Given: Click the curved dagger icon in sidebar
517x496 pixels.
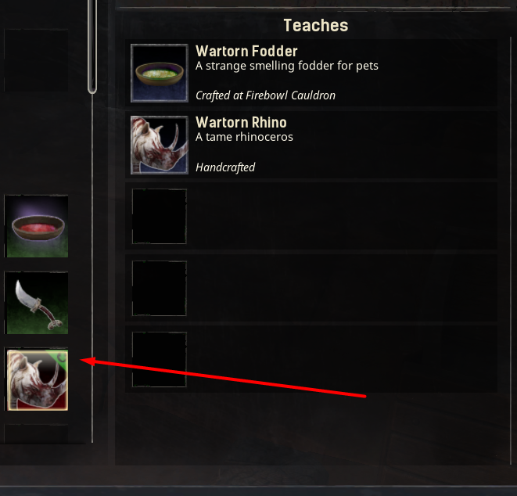Looking at the screenshot, I should point(38,303).
